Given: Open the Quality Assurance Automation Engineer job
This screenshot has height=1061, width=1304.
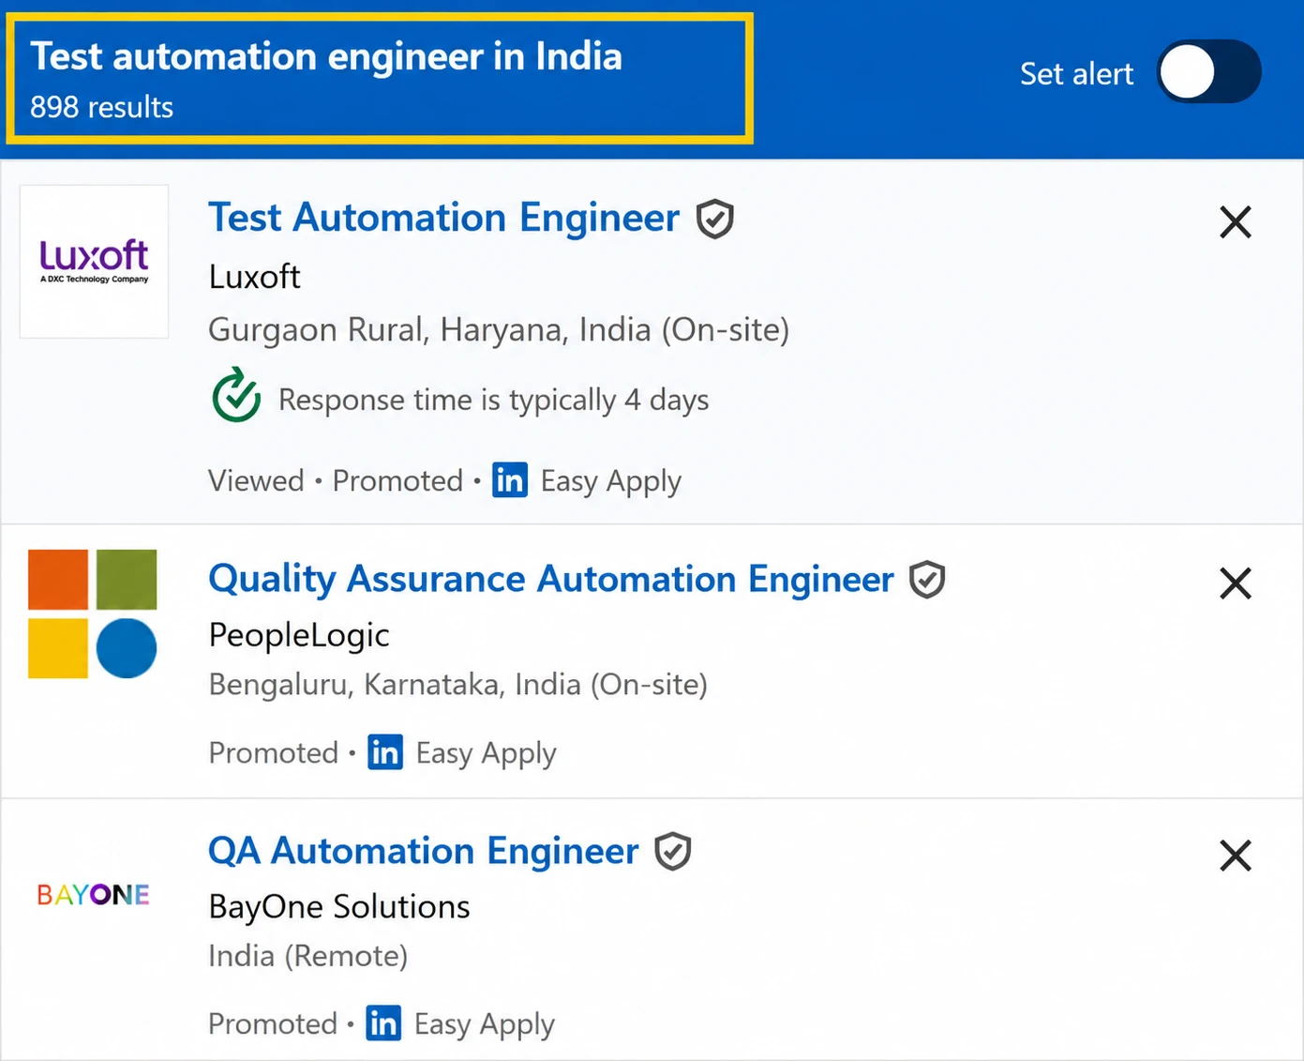Looking at the screenshot, I should (x=551, y=579).
